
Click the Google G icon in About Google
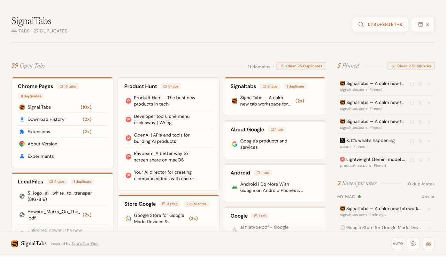pyautogui.click(x=234, y=144)
